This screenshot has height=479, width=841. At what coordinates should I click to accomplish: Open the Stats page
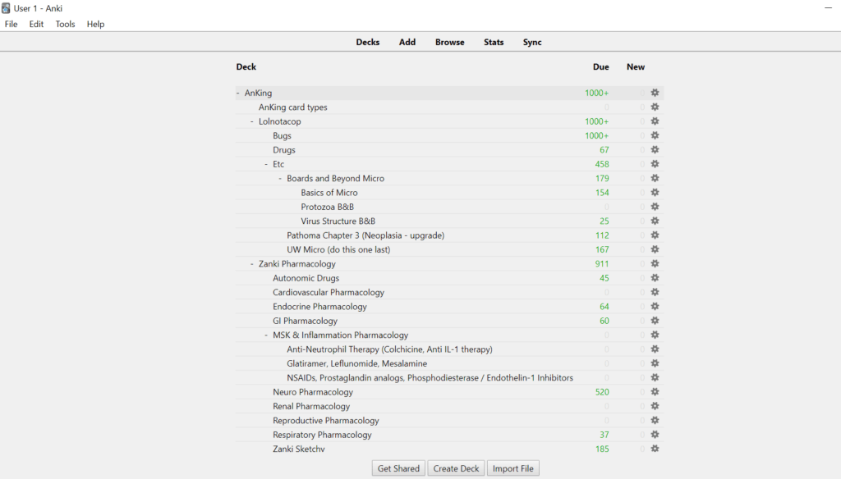(x=494, y=42)
